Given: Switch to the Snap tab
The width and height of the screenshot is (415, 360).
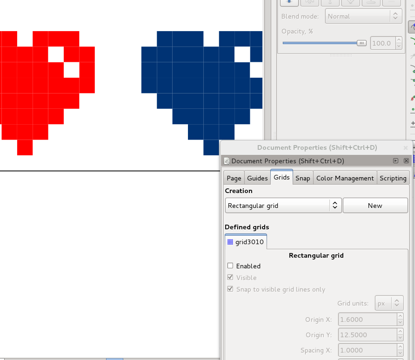Looking at the screenshot, I should click(x=302, y=178).
